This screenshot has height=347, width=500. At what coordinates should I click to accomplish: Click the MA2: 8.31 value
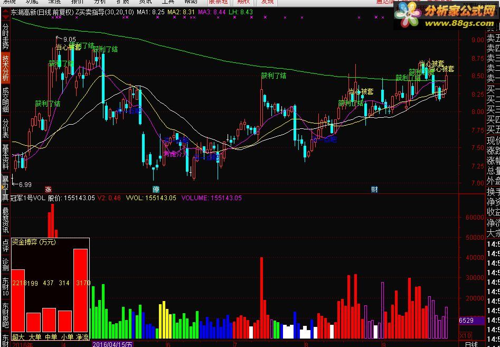pos(181,13)
